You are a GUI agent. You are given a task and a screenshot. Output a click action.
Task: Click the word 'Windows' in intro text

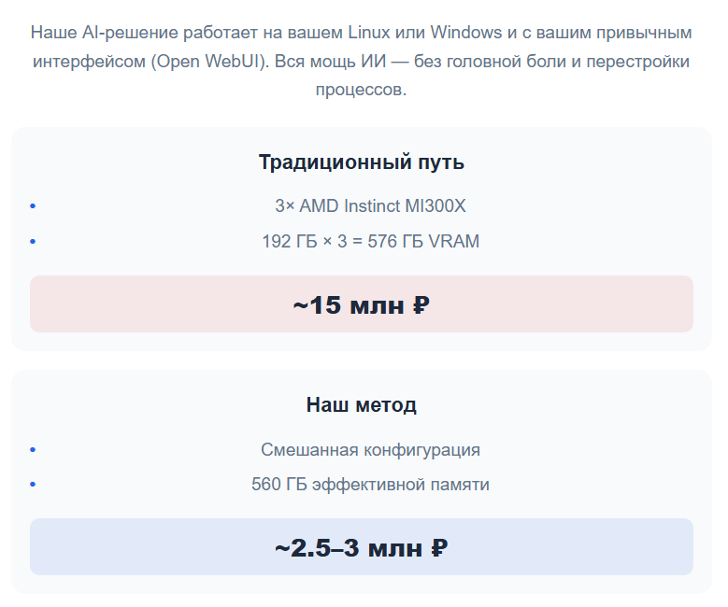coord(466,33)
